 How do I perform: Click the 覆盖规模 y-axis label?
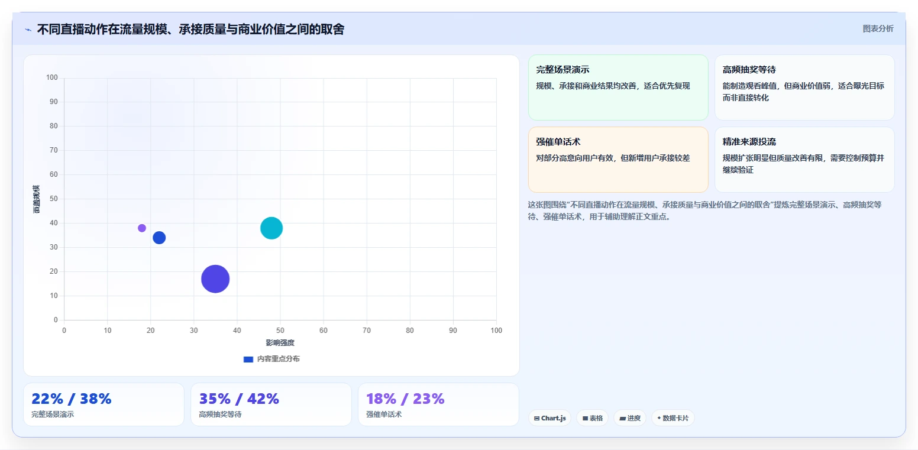click(x=36, y=199)
